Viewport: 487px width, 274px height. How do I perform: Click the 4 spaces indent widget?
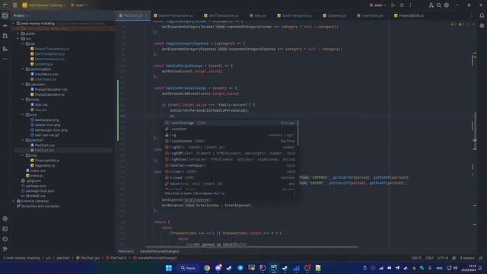(466, 258)
